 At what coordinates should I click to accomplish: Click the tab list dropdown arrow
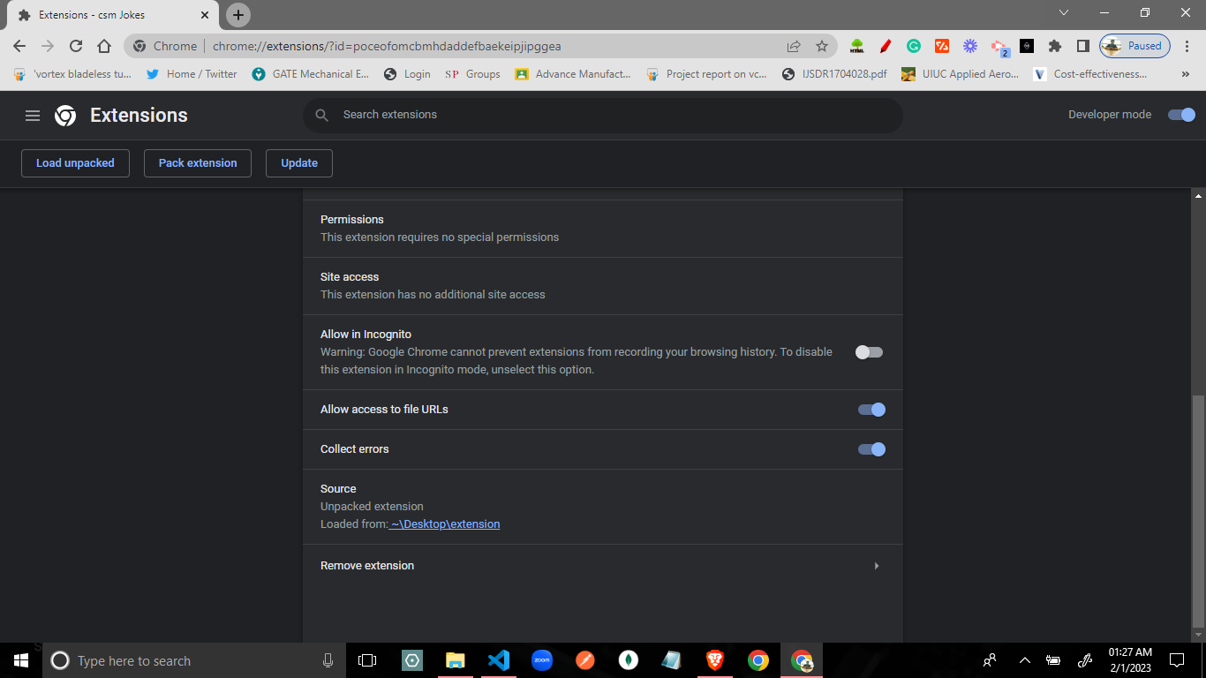1064,13
